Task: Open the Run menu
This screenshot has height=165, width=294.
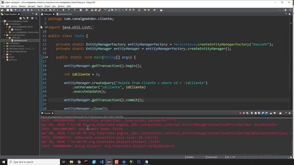Action: (54, 6)
